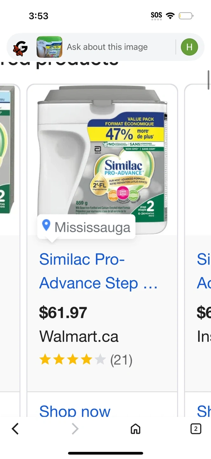Open the Similac Pro-Advance Step product title
The width and height of the screenshot is (211, 459).
[98, 271]
